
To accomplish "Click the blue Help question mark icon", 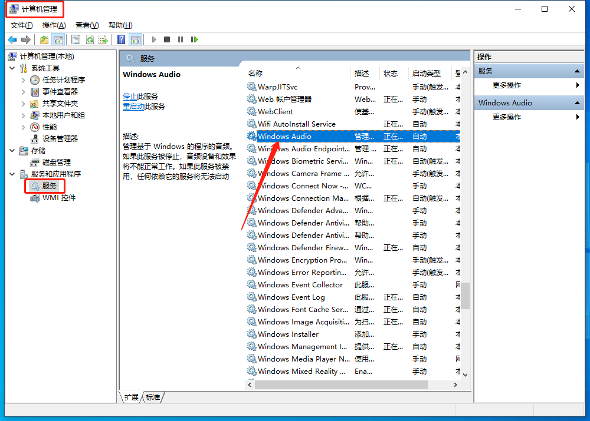I will pos(121,39).
